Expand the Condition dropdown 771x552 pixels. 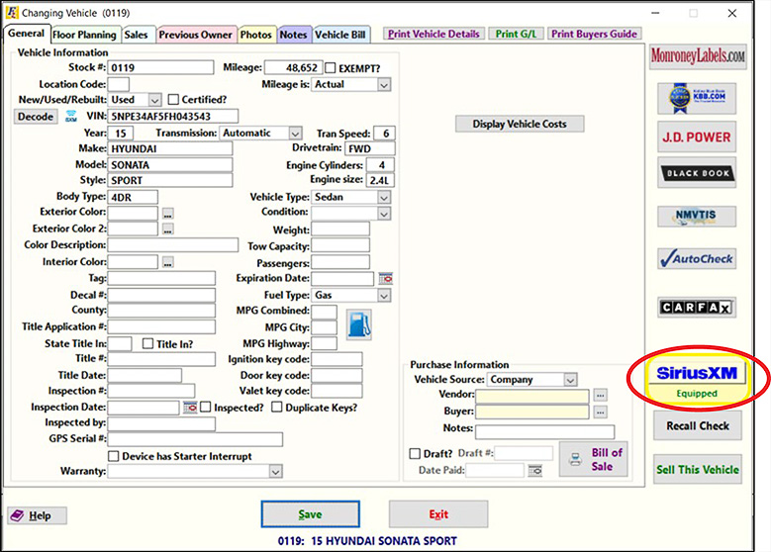(x=384, y=214)
